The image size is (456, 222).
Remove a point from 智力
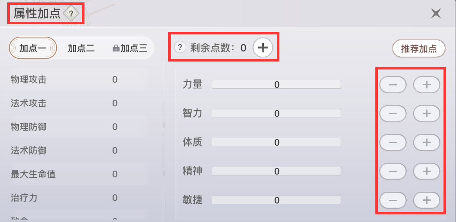point(393,114)
